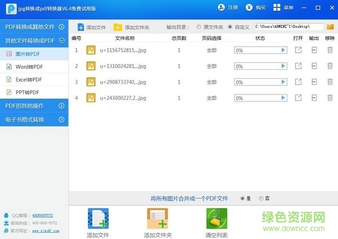The height and width of the screenshot is (239, 338).
Task: Expand the 电子书格式转换 section
Action: point(34,119)
